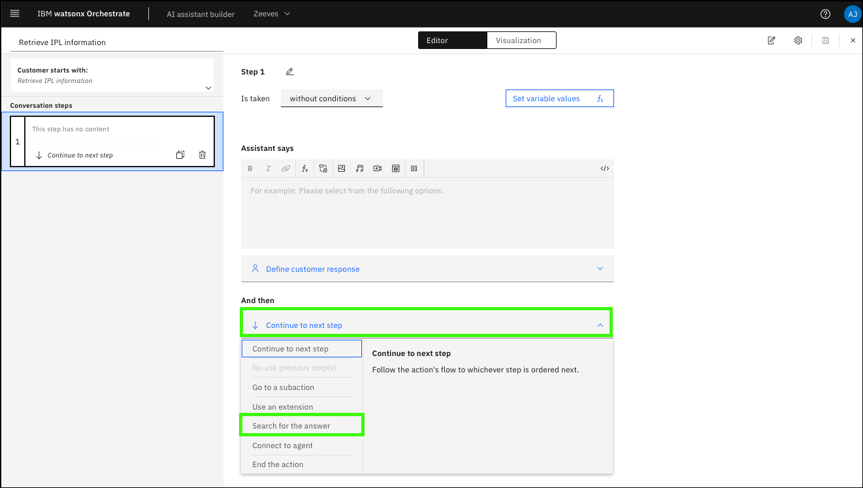Add video to the assistant response
The height and width of the screenshot is (488, 863).
tap(378, 169)
